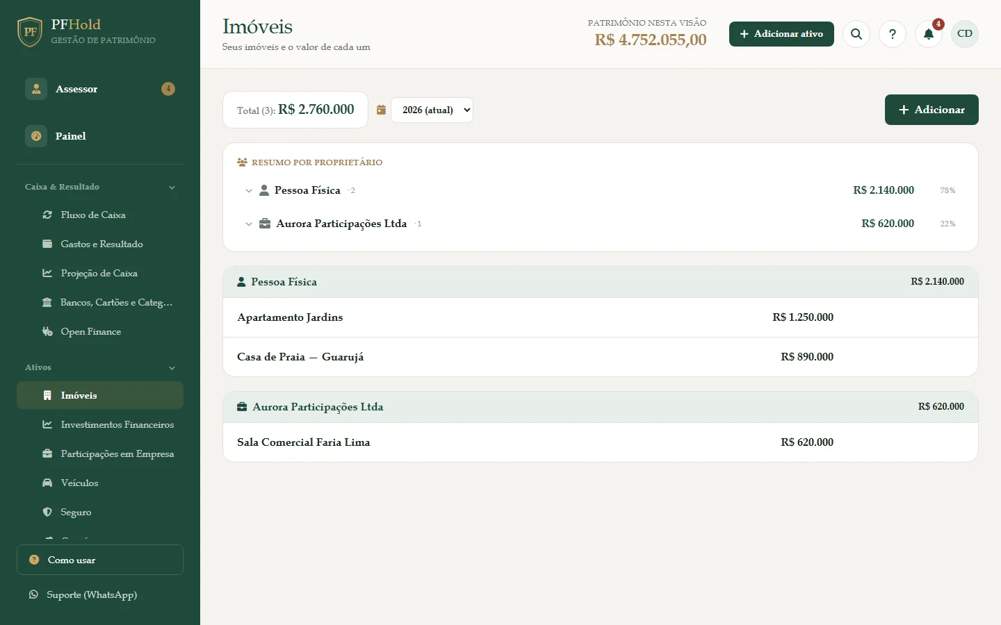Click the Assessor notification badge

click(x=168, y=89)
